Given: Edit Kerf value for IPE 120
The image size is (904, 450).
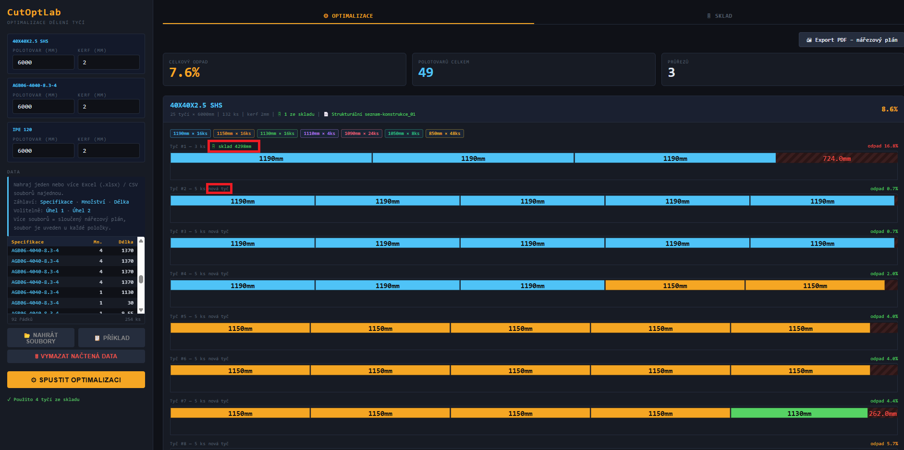Looking at the screenshot, I should pyautogui.click(x=109, y=151).
